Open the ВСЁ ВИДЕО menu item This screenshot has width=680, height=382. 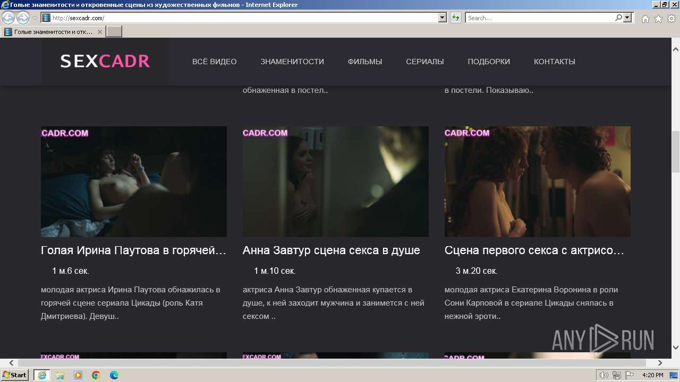click(x=215, y=62)
